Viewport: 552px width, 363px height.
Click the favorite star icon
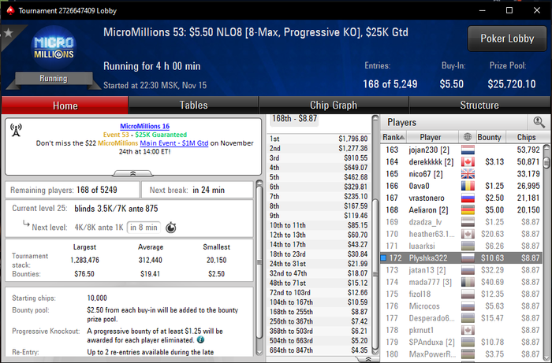point(9,33)
